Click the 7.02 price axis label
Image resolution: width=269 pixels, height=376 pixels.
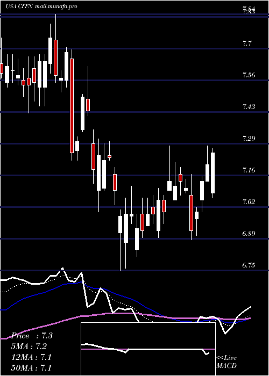point(249,201)
